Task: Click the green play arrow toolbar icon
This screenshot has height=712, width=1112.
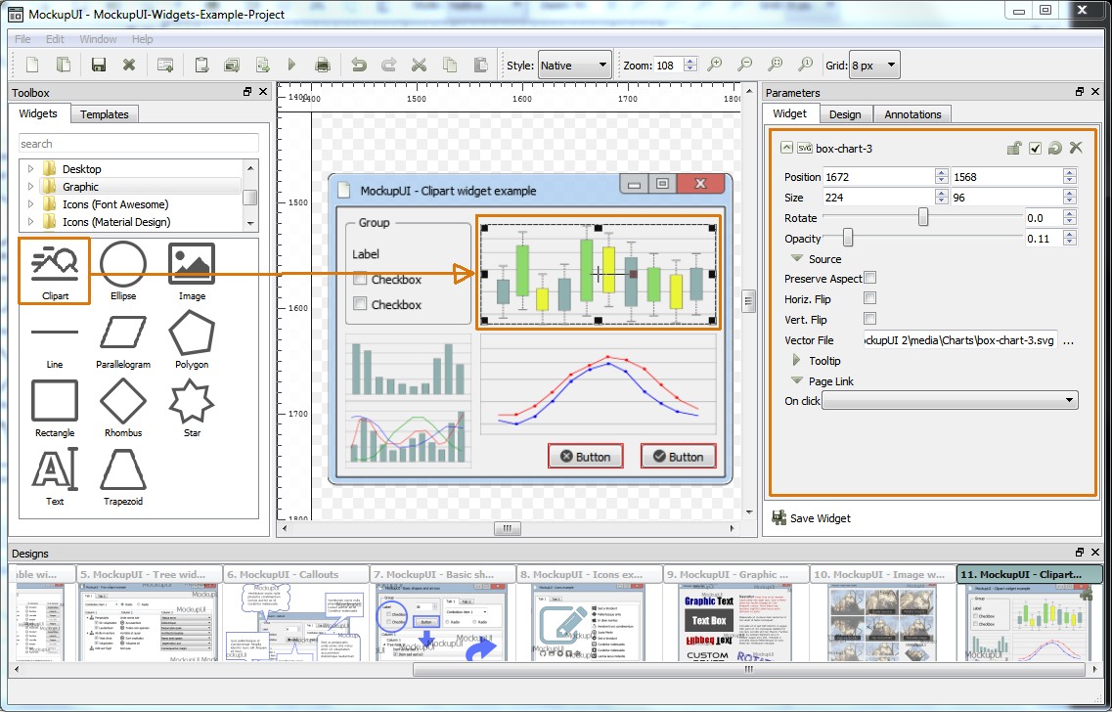Action: click(x=291, y=66)
